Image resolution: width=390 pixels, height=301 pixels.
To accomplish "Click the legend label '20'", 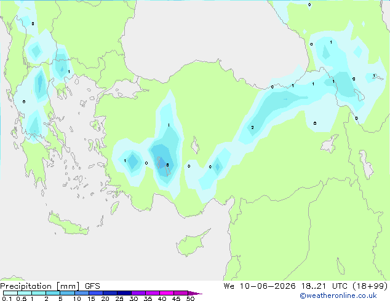I will (x=105, y=299).
